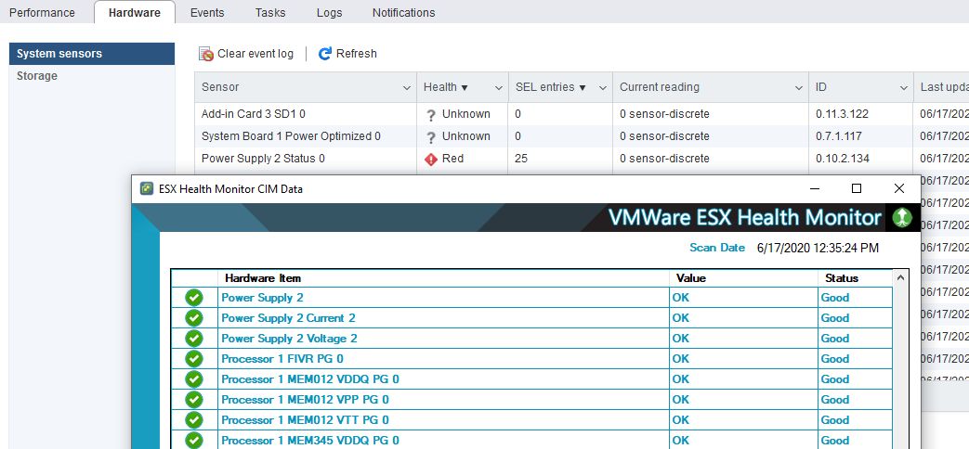Click unknown question icon for Add-in Card 3 SD1
Viewport: 969px width, 449px height.
(431, 115)
